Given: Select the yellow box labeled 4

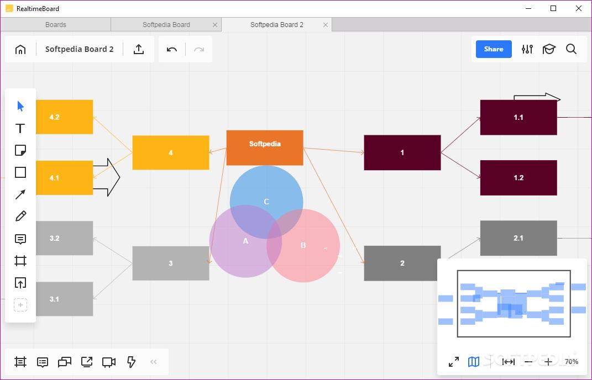Looking at the screenshot, I should click(x=171, y=152).
